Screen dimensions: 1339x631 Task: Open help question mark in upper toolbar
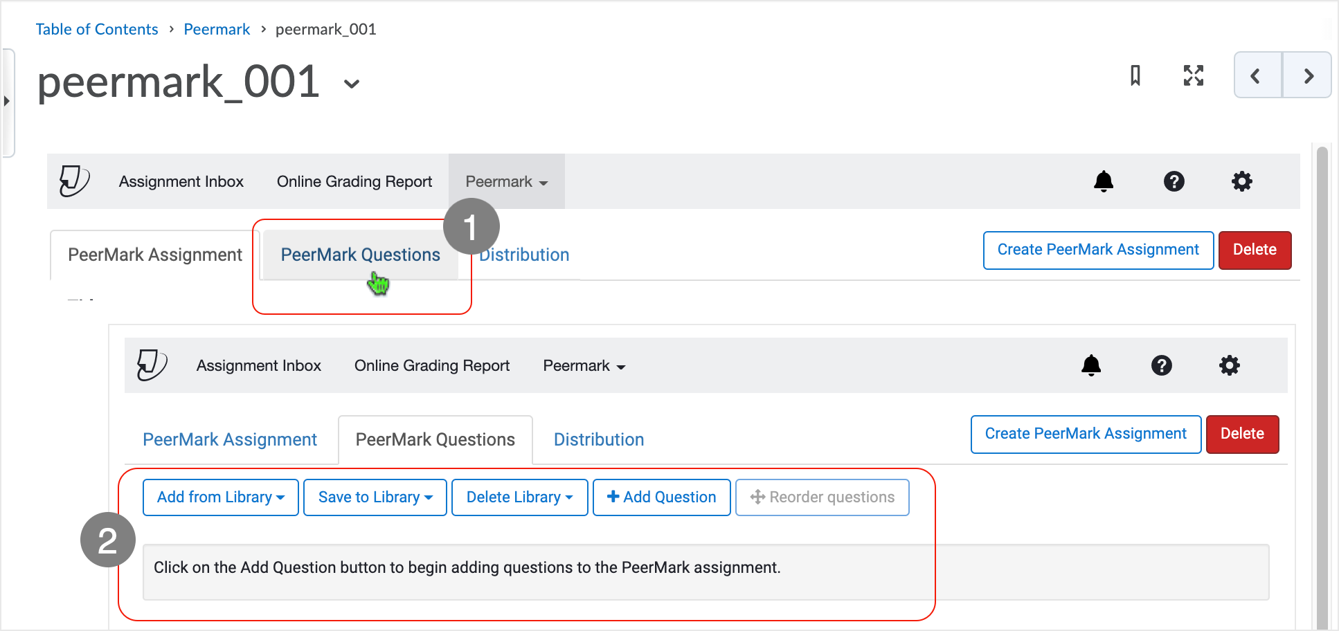[x=1174, y=181]
